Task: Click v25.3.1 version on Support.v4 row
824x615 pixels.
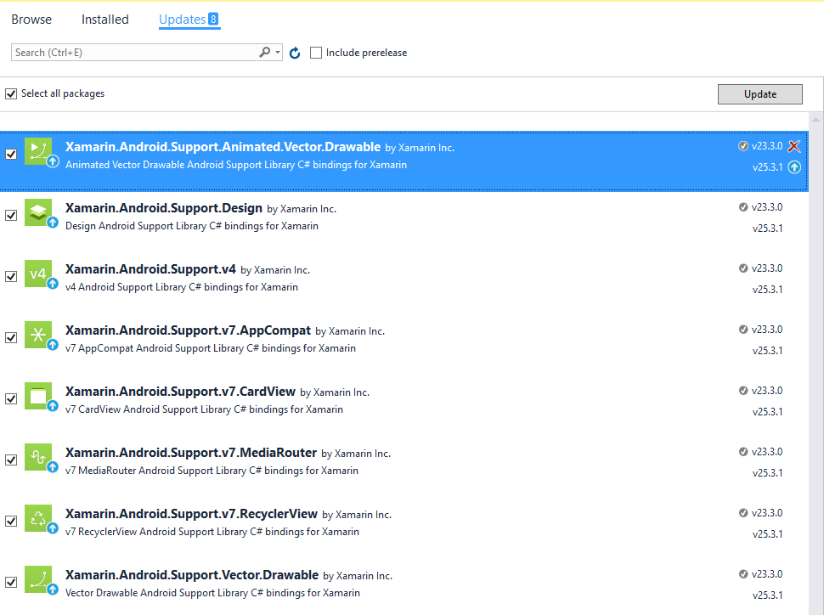Action: point(767,290)
